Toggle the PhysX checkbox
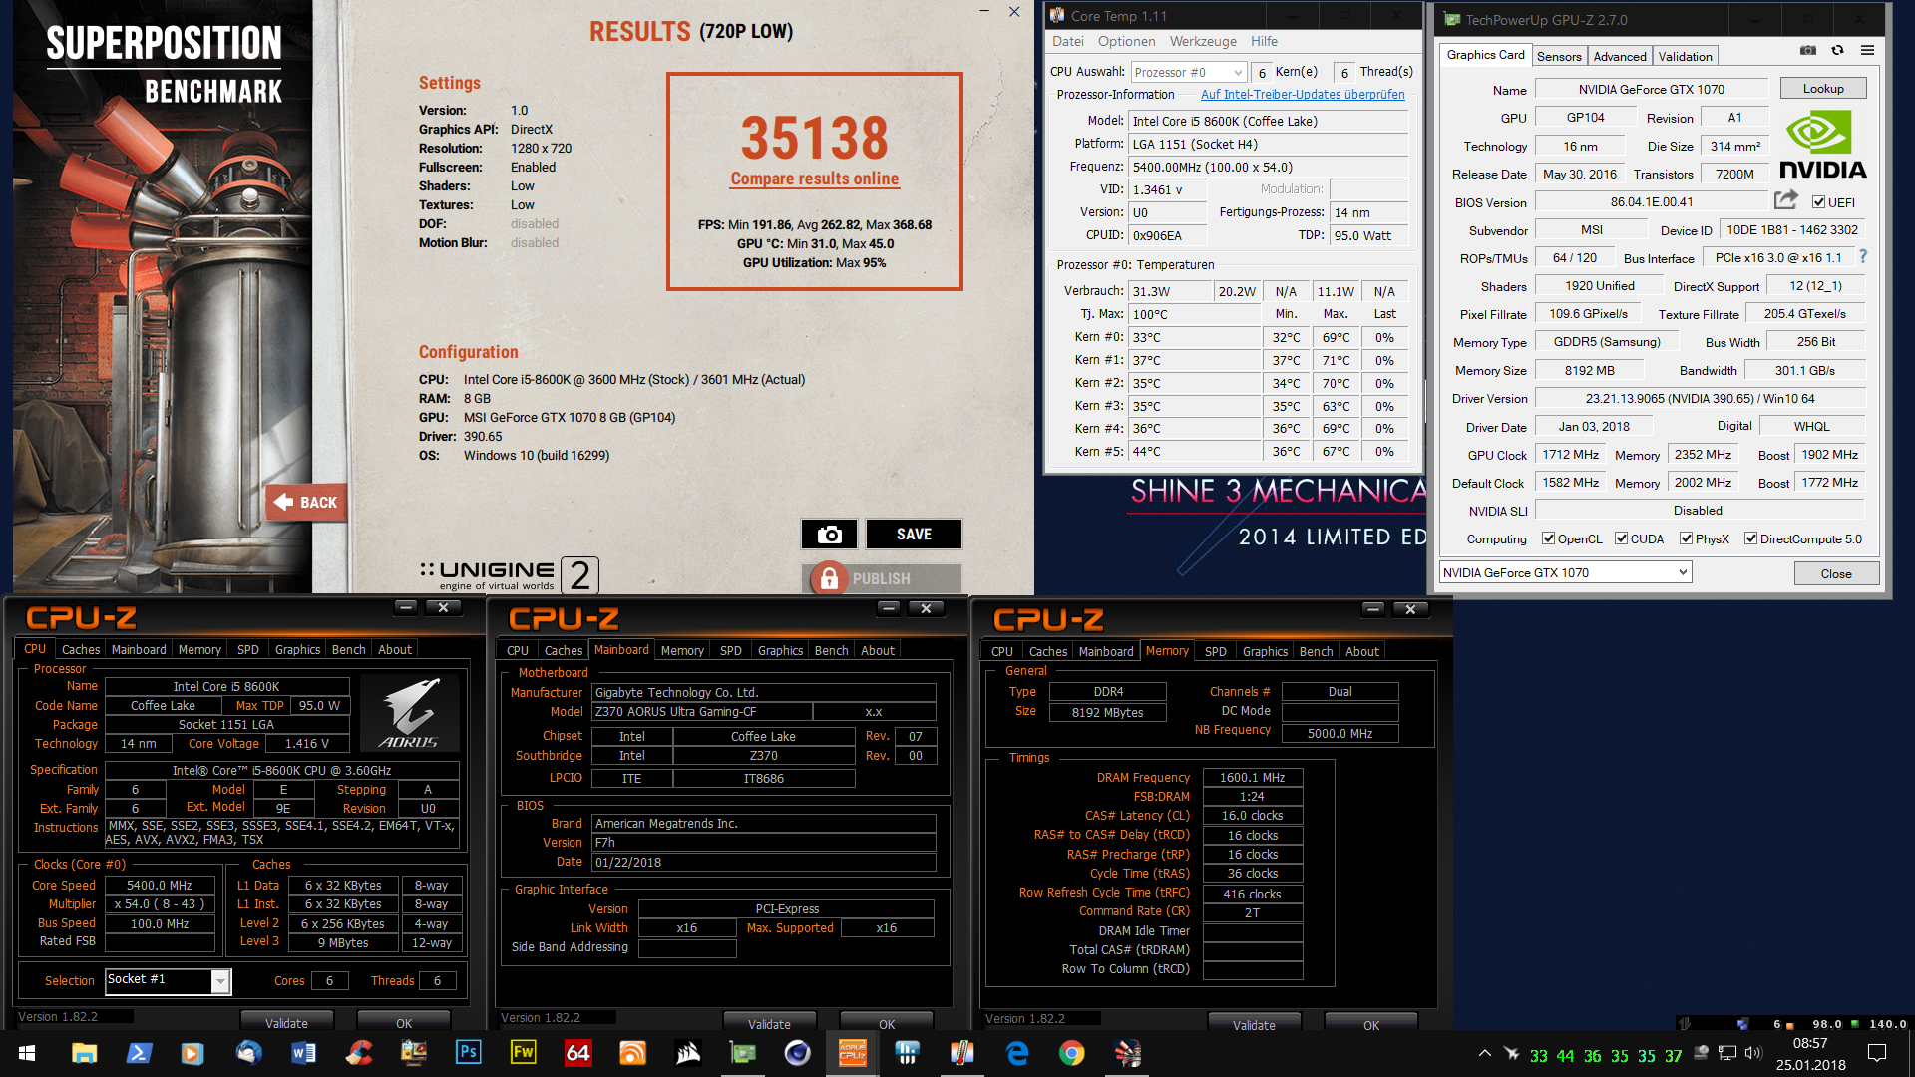The width and height of the screenshot is (1915, 1077). pos(1686,538)
